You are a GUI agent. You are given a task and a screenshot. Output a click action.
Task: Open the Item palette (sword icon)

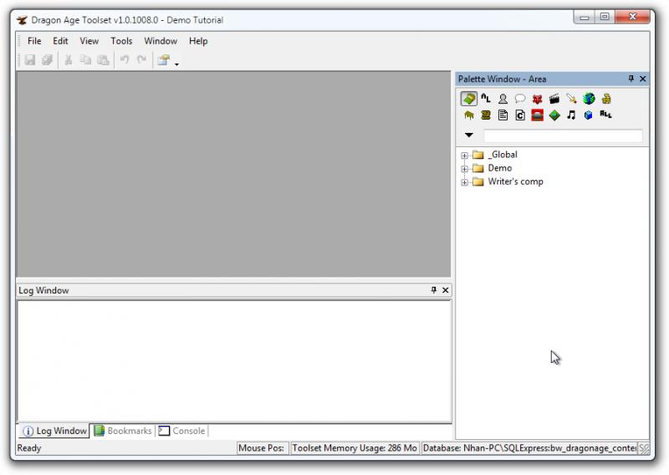pos(571,99)
